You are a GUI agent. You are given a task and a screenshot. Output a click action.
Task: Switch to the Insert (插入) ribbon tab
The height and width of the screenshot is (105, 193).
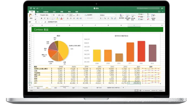click(x=38, y=12)
